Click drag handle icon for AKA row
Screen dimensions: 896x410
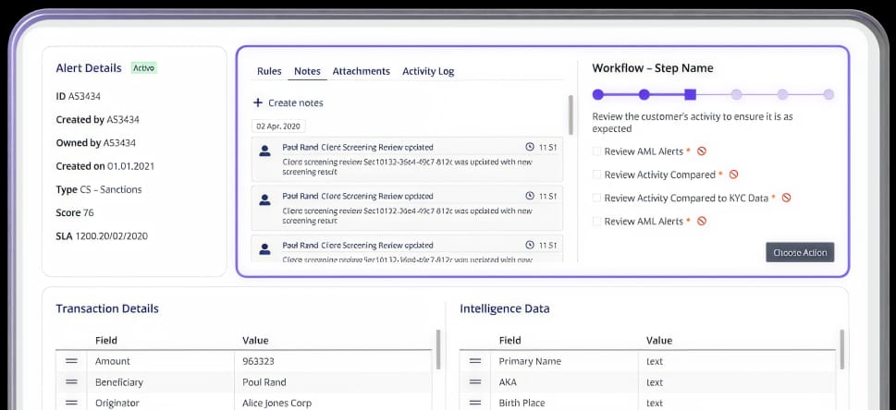coord(475,382)
